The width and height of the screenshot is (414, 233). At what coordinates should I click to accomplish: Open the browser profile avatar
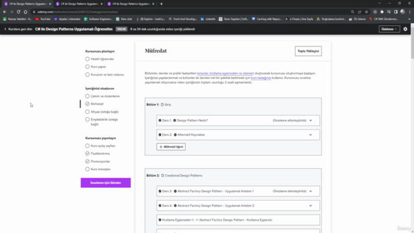402,12
